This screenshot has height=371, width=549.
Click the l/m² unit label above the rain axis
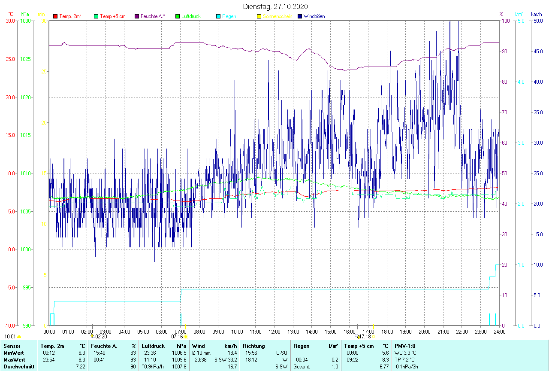pyautogui.click(x=520, y=14)
